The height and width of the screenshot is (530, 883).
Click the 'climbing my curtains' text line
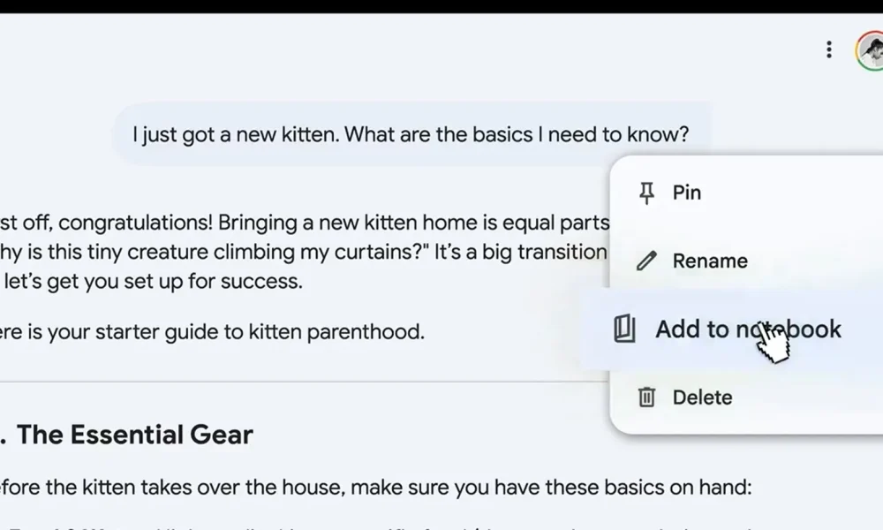click(305, 253)
